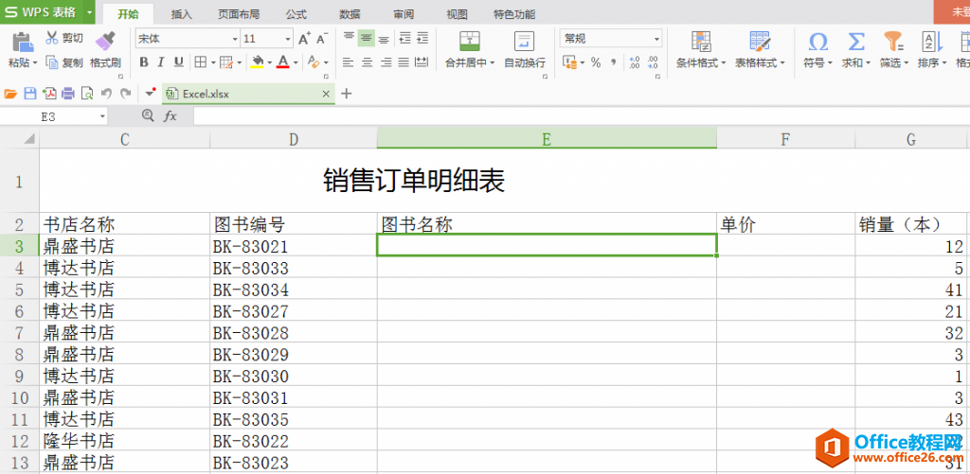The height and width of the screenshot is (474, 970).
Task: Apply yellow fill color
Action: pyautogui.click(x=258, y=61)
